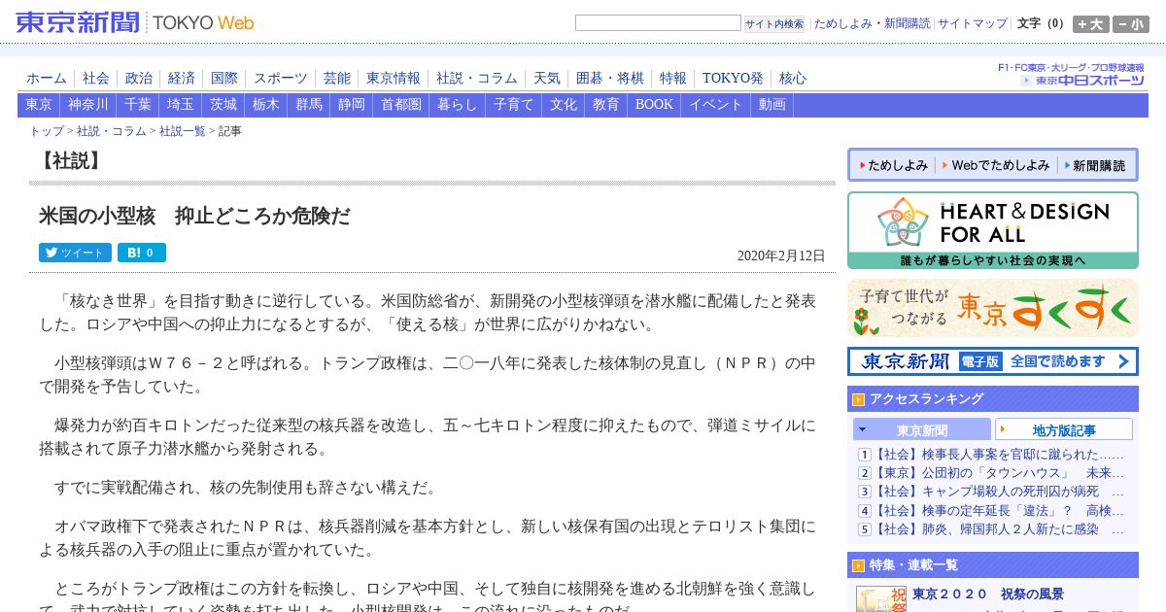This screenshot has height=612, width=1166.
Task: Select the 暮らし tab
Action: coord(458,105)
